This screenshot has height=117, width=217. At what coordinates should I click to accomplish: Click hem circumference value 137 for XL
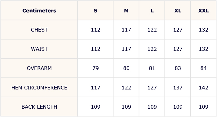[178, 88]
